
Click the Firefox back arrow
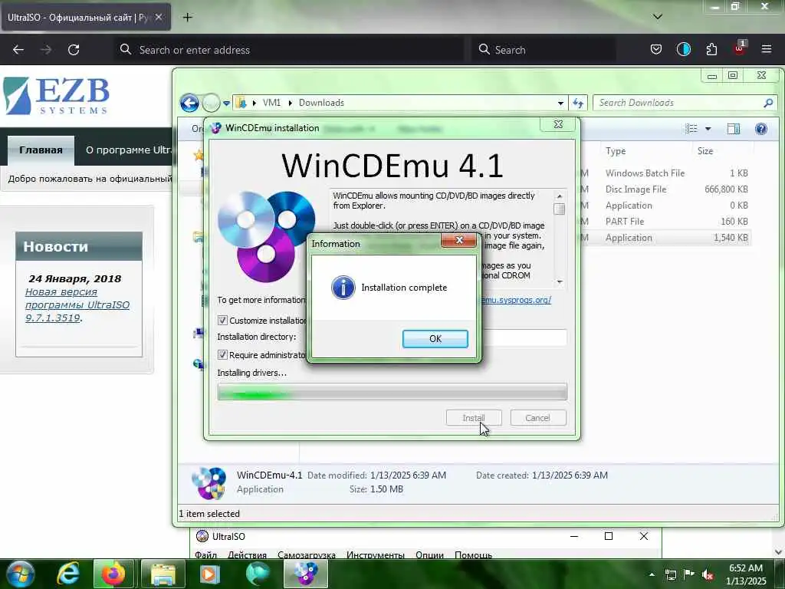[18, 50]
